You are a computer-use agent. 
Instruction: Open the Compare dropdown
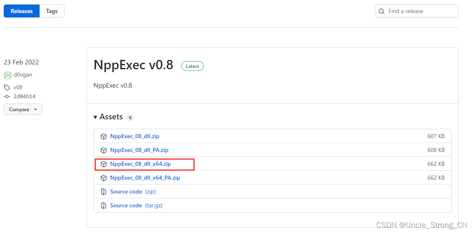[23, 109]
